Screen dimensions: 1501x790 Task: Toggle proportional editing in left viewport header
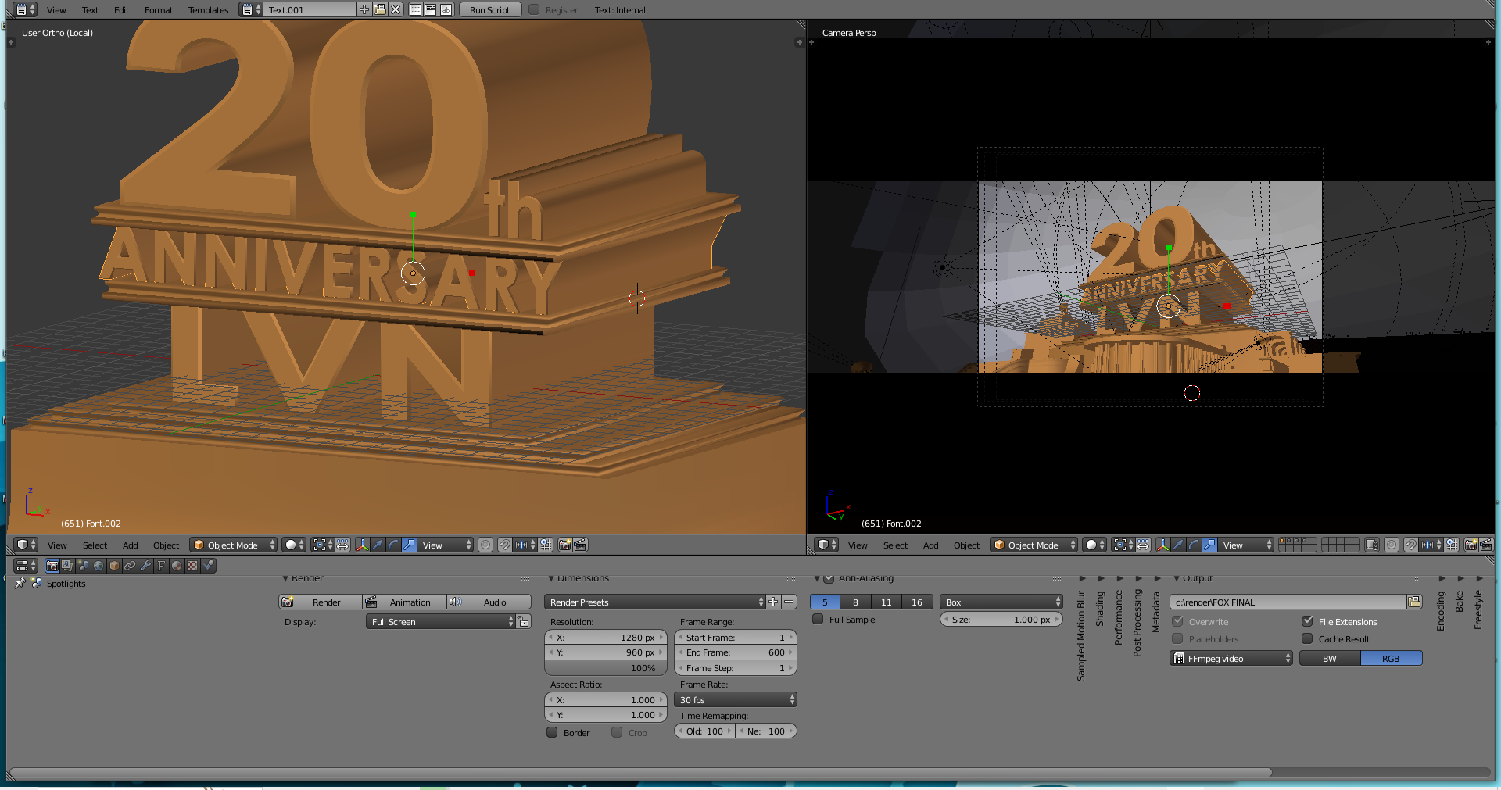pyautogui.click(x=485, y=545)
